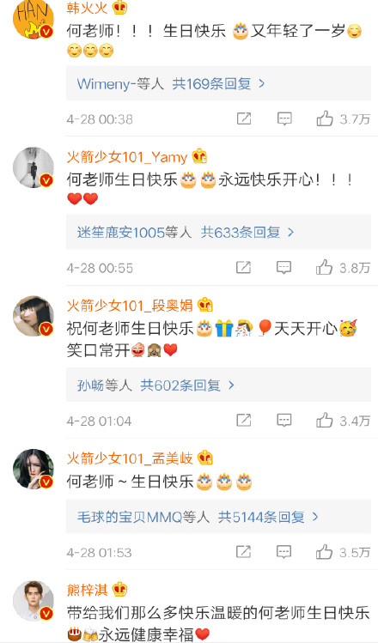Screen dimensions: 378x643
Task: Open the reply icon on 段奥娟's comment
Action: 284,421
